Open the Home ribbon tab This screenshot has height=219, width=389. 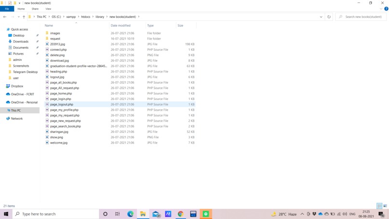pos(21,9)
